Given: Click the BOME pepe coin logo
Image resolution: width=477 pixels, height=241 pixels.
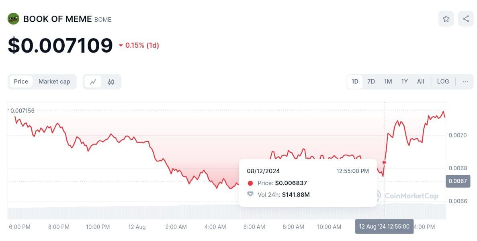Looking at the screenshot, I should [13, 19].
